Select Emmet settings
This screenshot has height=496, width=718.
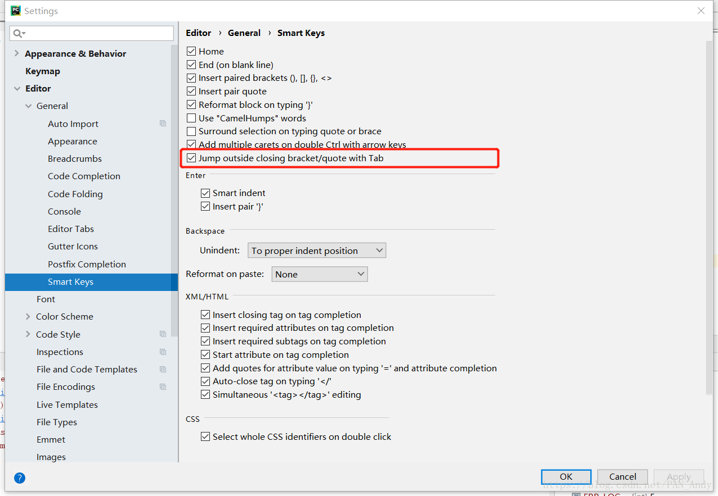tap(51, 439)
